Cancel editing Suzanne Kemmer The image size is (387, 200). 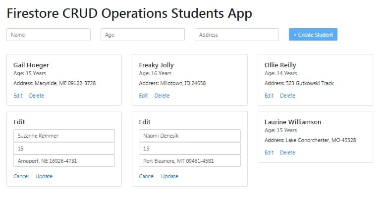point(21,176)
